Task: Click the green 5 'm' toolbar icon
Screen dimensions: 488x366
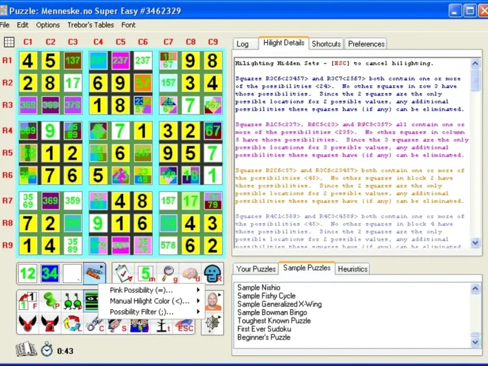Action: (146, 274)
